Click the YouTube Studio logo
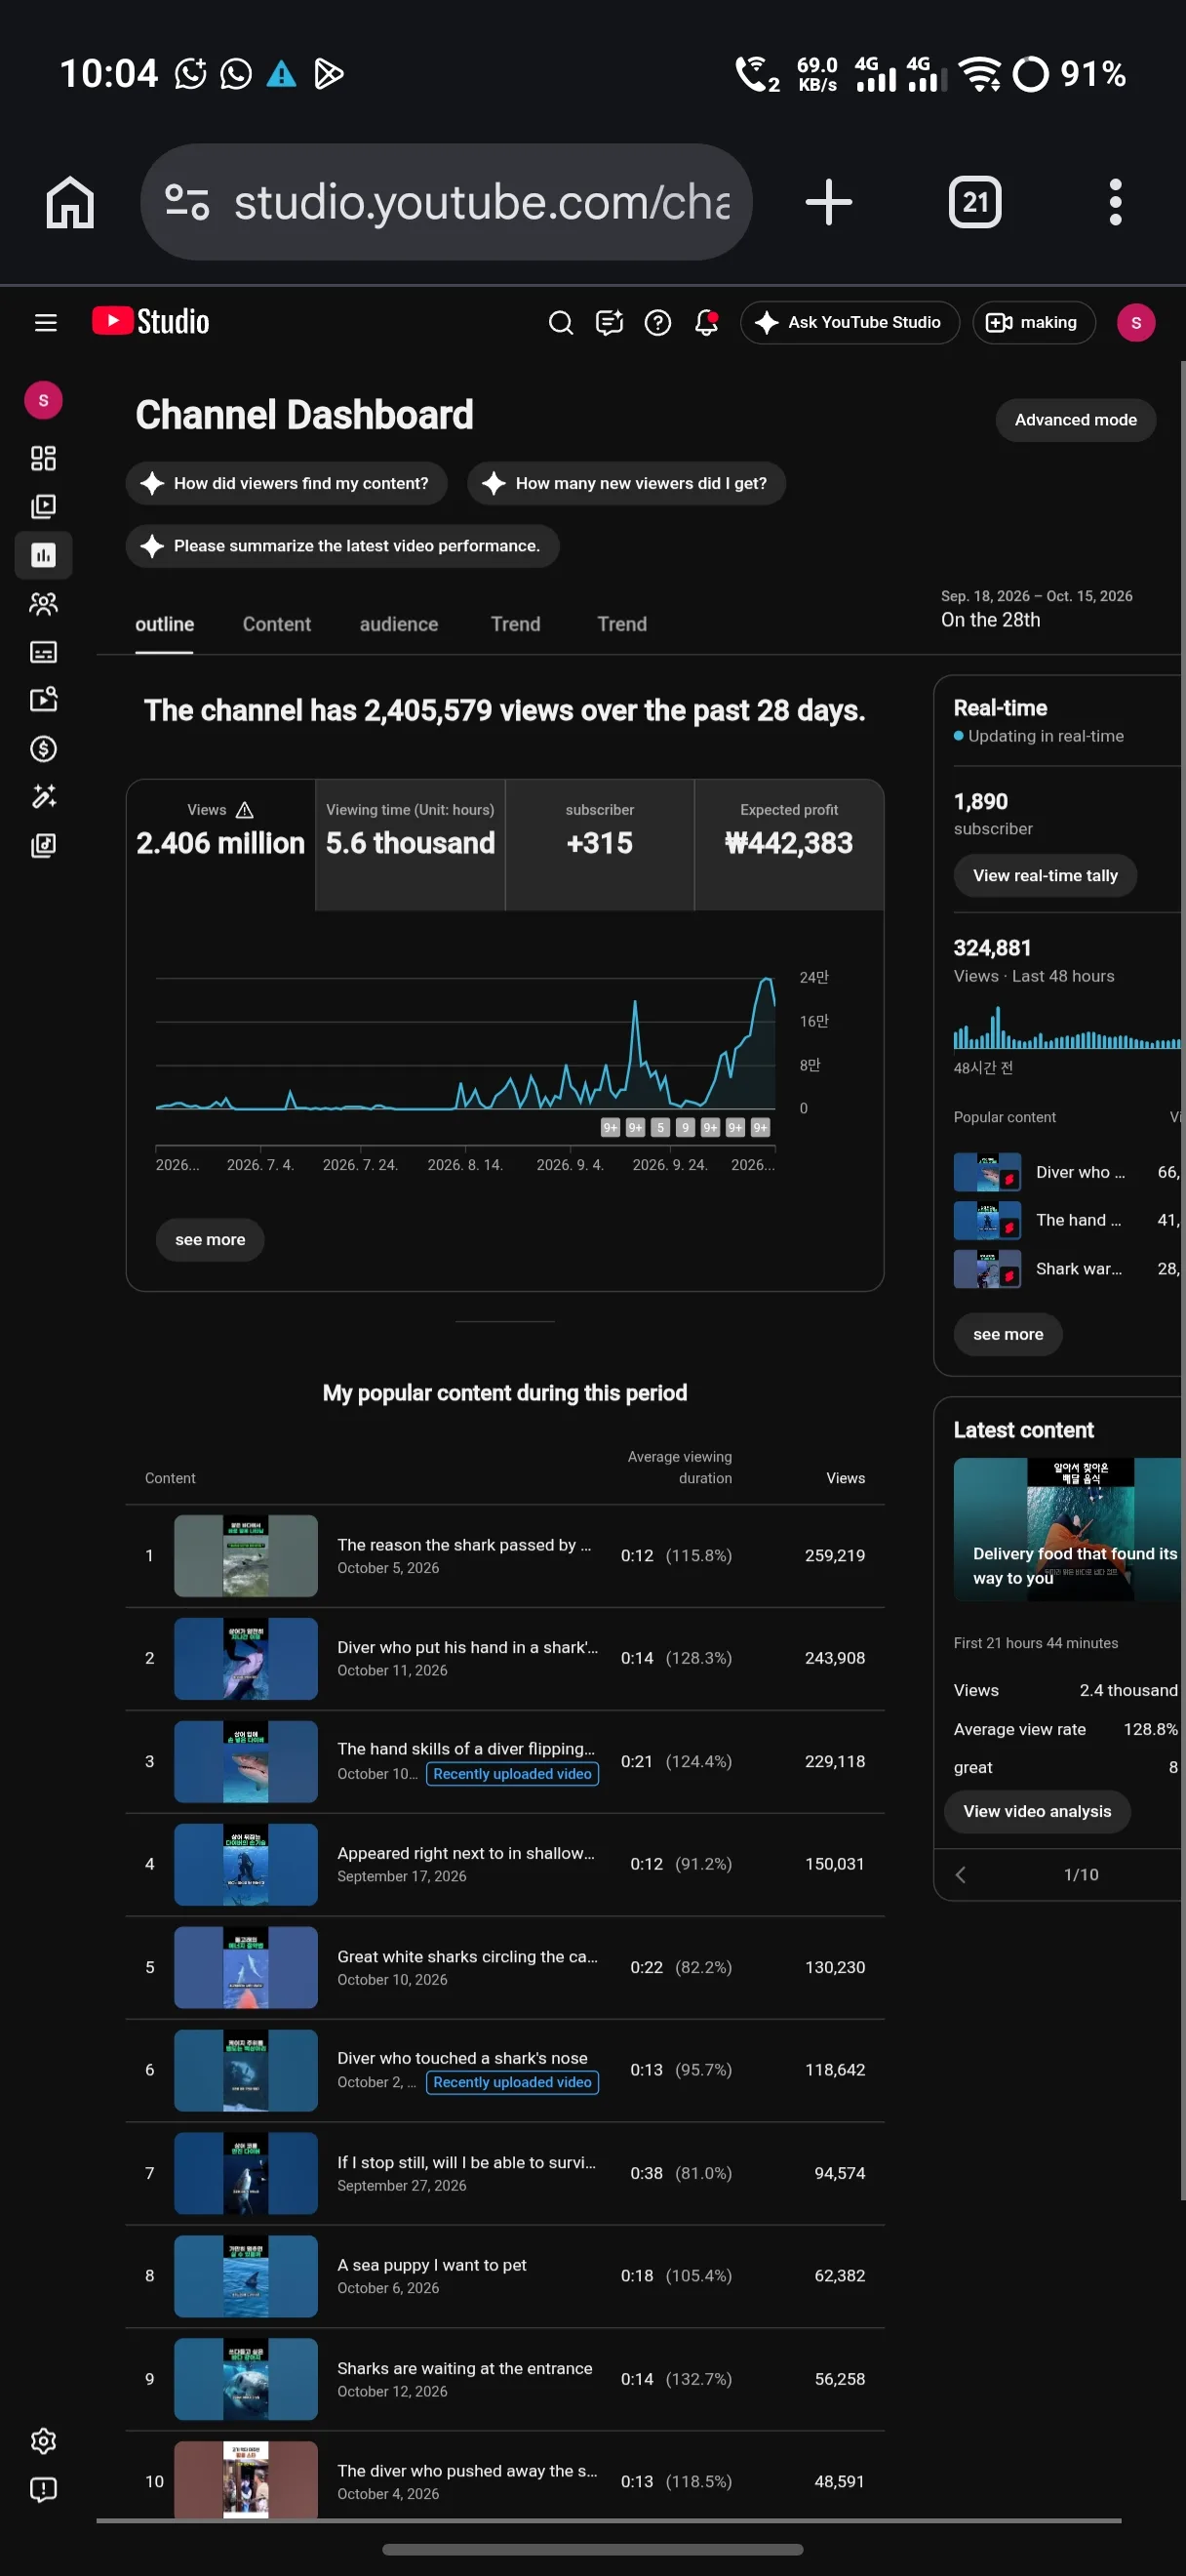The height and width of the screenshot is (2576, 1186). (x=151, y=322)
